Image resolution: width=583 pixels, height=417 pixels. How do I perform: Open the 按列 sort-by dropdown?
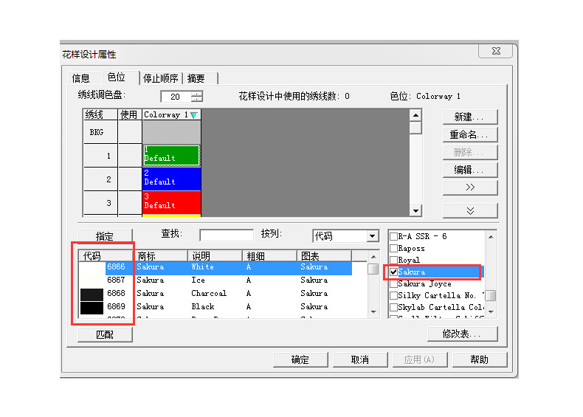pyautogui.click(x=372, y=236)
